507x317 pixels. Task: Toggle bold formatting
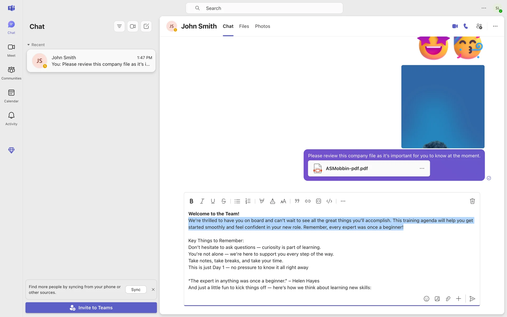191,201
